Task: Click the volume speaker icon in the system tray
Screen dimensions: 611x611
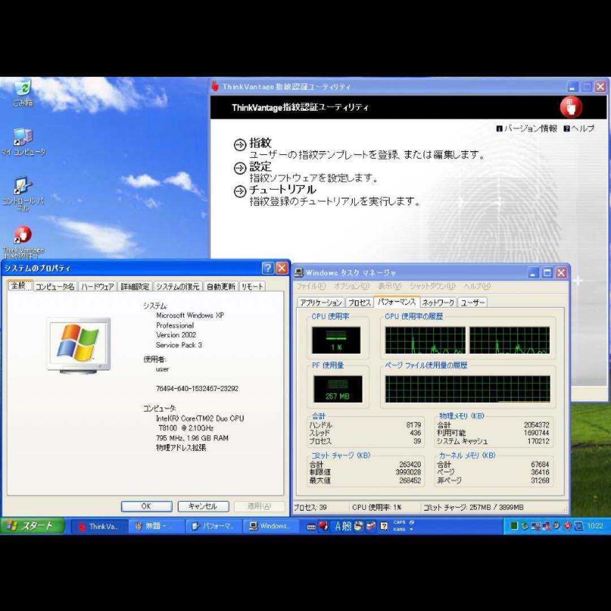Action: click(x=556, y=526)
